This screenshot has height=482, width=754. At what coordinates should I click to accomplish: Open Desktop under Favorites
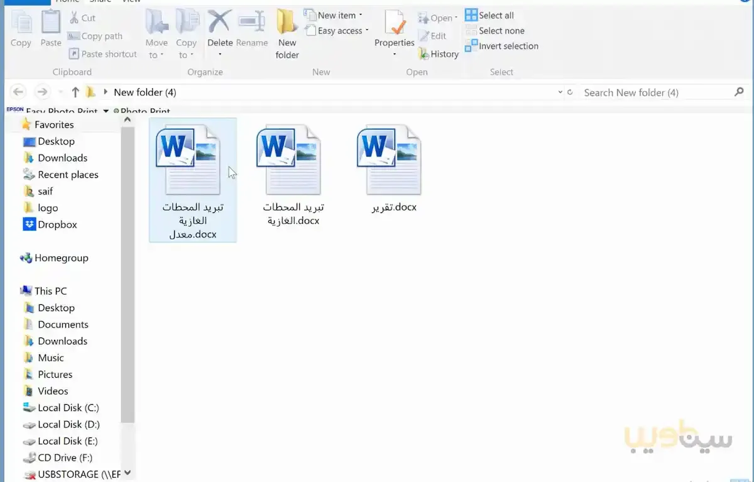(x=49, y=141)
